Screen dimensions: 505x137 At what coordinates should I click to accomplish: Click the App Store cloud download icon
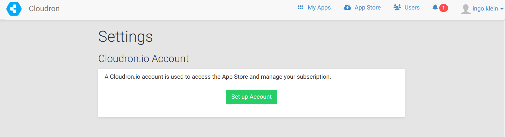(x=347, y=7)
